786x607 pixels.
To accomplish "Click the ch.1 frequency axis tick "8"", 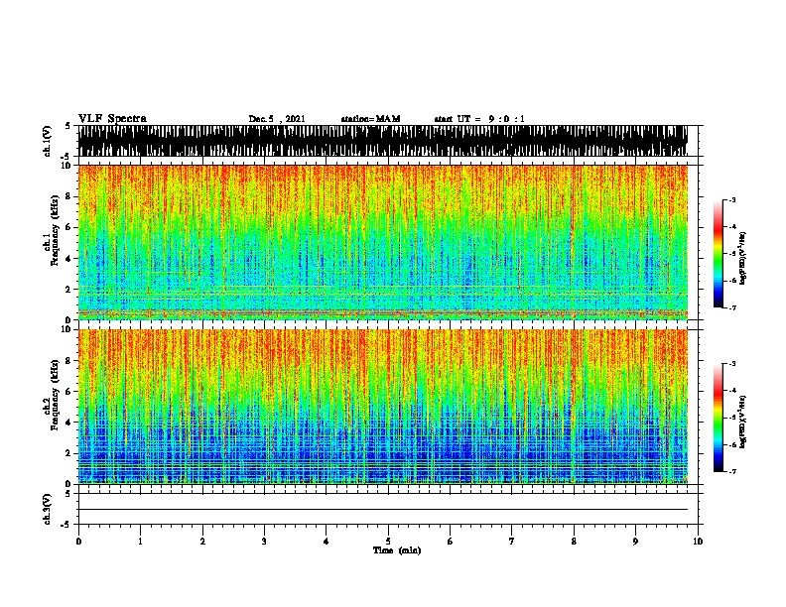I will tap(69, 196).
